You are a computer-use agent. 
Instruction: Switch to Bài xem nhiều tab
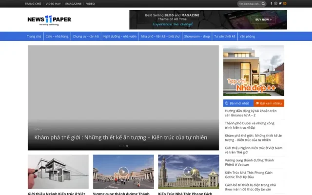[269, 103]
